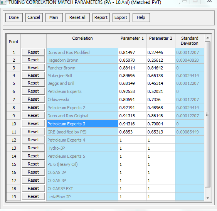The height and width of the screenshot is (211, 217).
Task: Select the Orkiszewski correlation name
Action: tap(82, 100)
